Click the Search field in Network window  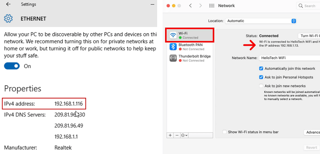(x=308, y=6)
